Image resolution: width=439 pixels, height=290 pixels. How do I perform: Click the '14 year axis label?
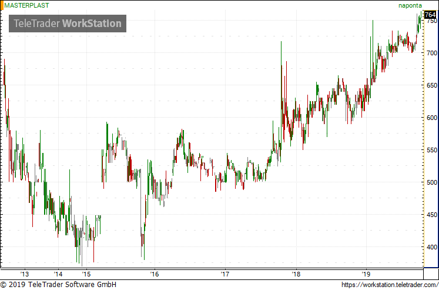click(58, 274)
